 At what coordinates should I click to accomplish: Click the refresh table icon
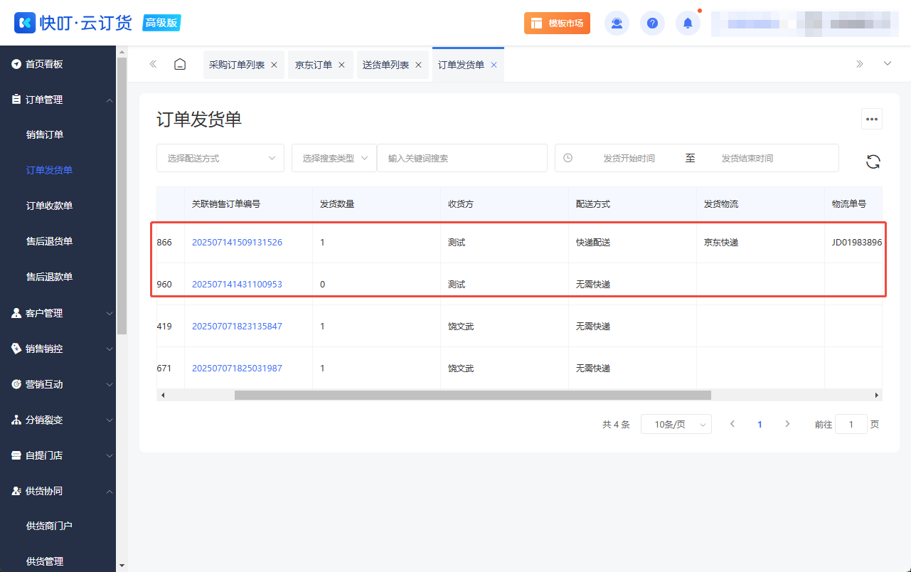pos(873,161)
